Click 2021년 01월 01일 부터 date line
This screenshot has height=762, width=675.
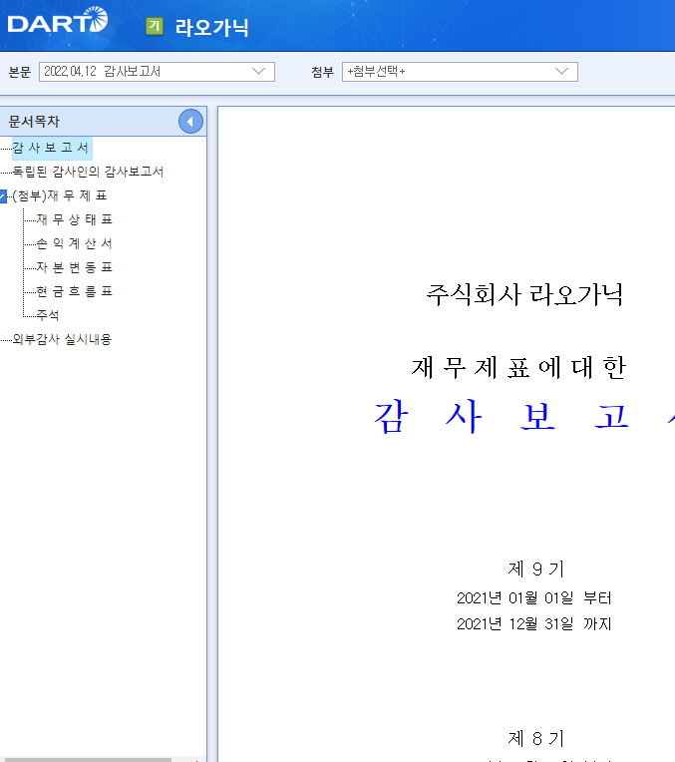point(534,597)
